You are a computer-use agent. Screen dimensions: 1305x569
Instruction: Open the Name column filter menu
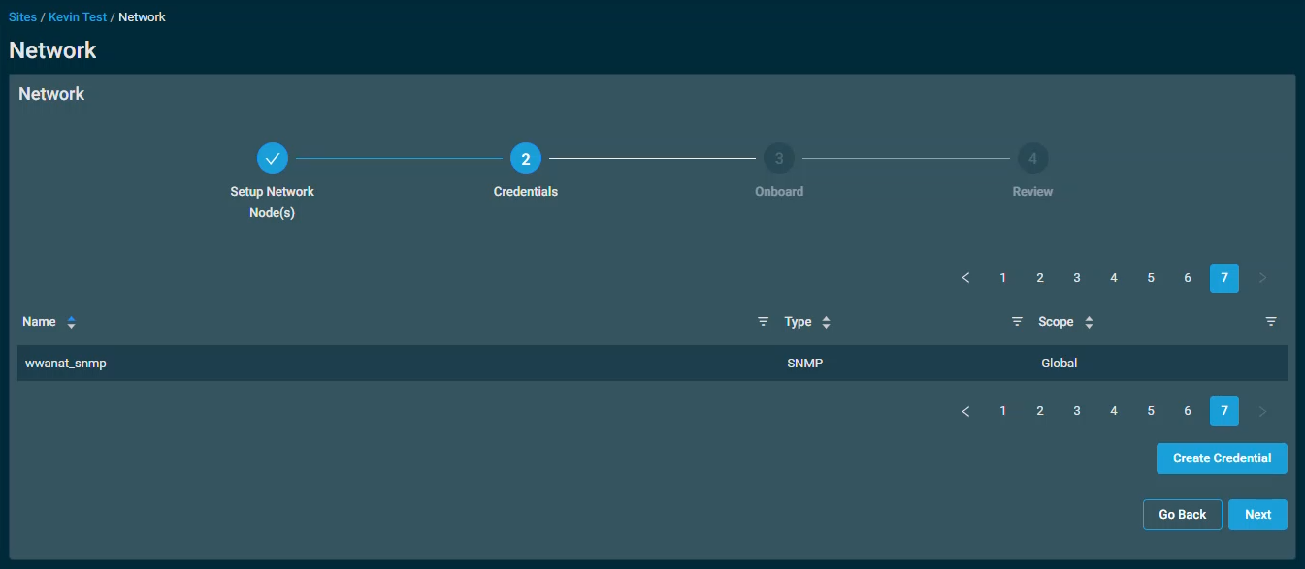[763, 322]
